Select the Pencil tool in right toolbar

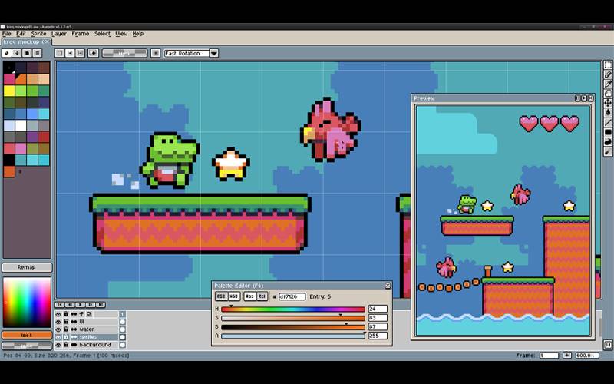click(x=608, y=74)
